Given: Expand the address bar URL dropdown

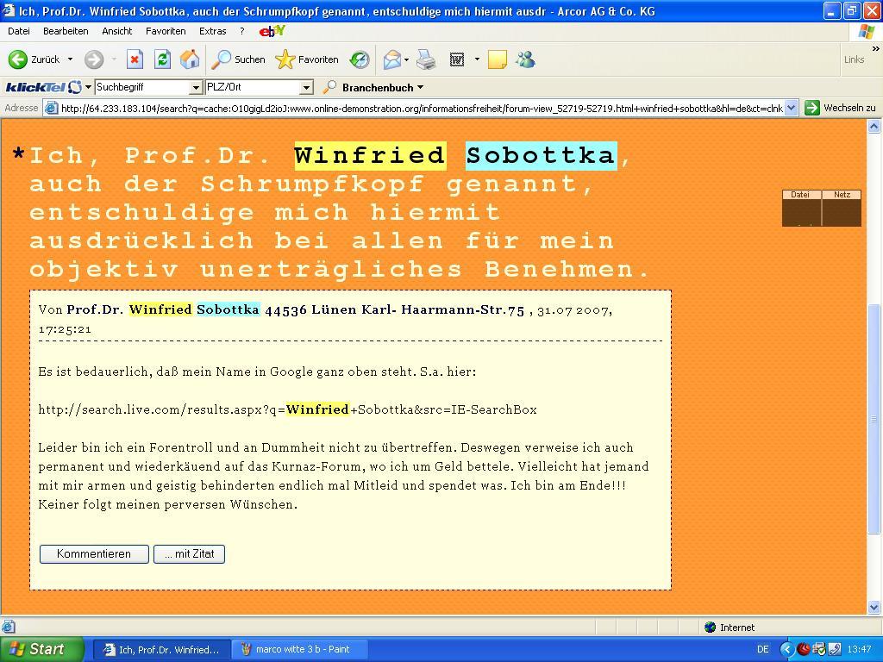Looking at the screenshot, I should click(792, 108).
